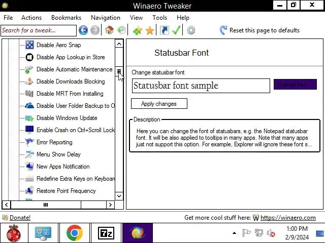Viewport: 325px width, 243px height.
Task: Open the Help menu
Action: 183,18
